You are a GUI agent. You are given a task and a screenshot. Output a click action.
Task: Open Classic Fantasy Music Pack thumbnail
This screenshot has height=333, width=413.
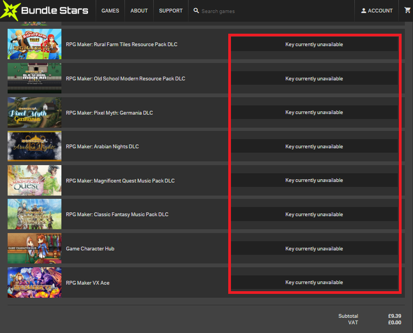[34, 215]
